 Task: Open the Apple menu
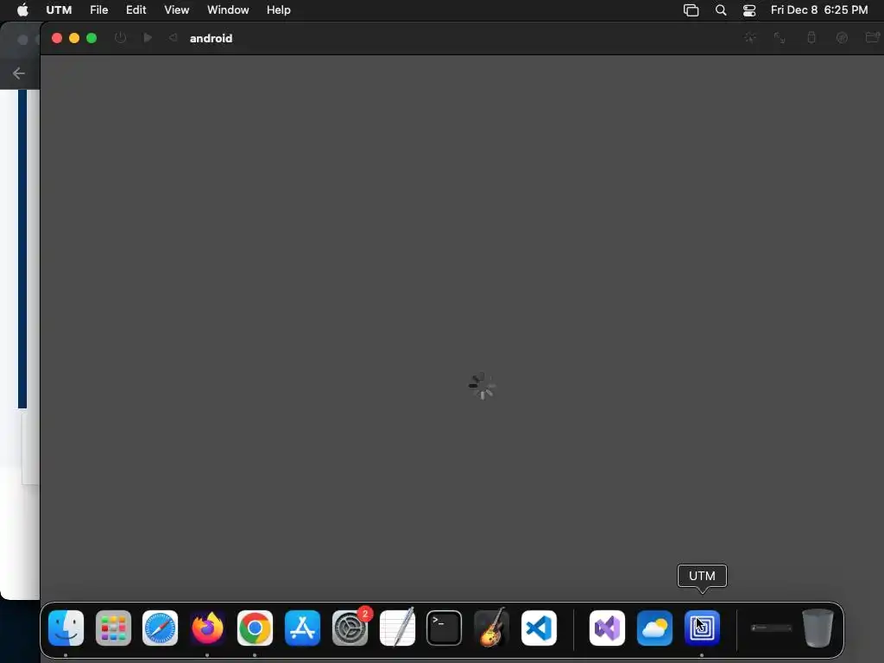point(22,10)
